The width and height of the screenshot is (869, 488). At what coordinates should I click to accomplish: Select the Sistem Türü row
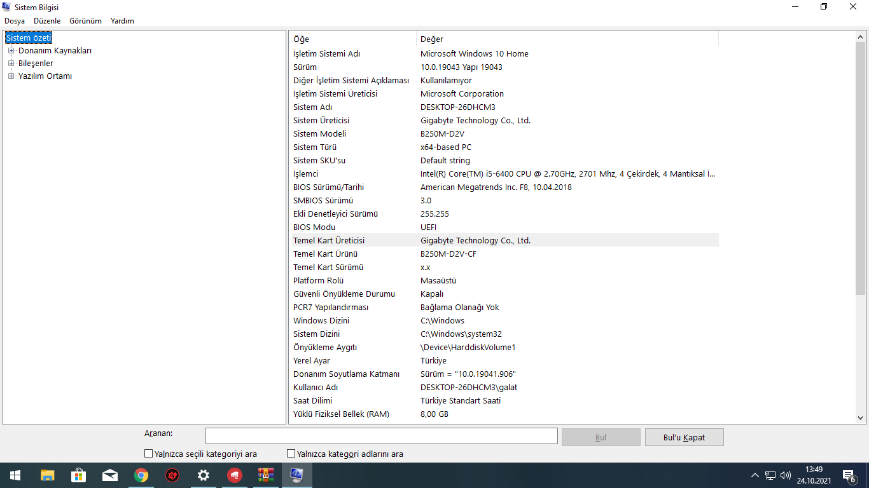coord(505,147)
